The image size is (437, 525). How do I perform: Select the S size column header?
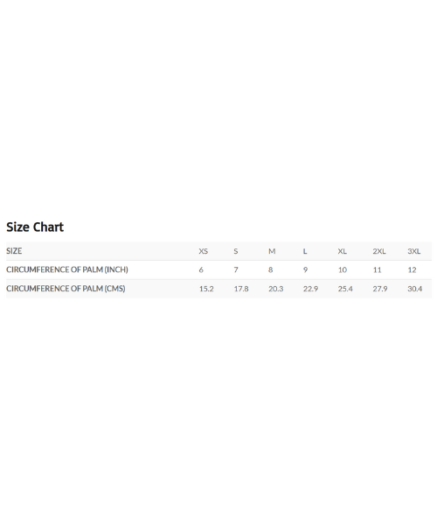click(x=236, y=251)
